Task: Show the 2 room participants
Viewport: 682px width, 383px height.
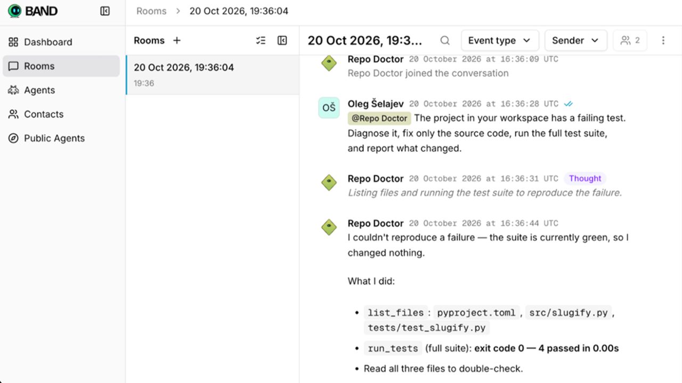Action: click(630, 40)
